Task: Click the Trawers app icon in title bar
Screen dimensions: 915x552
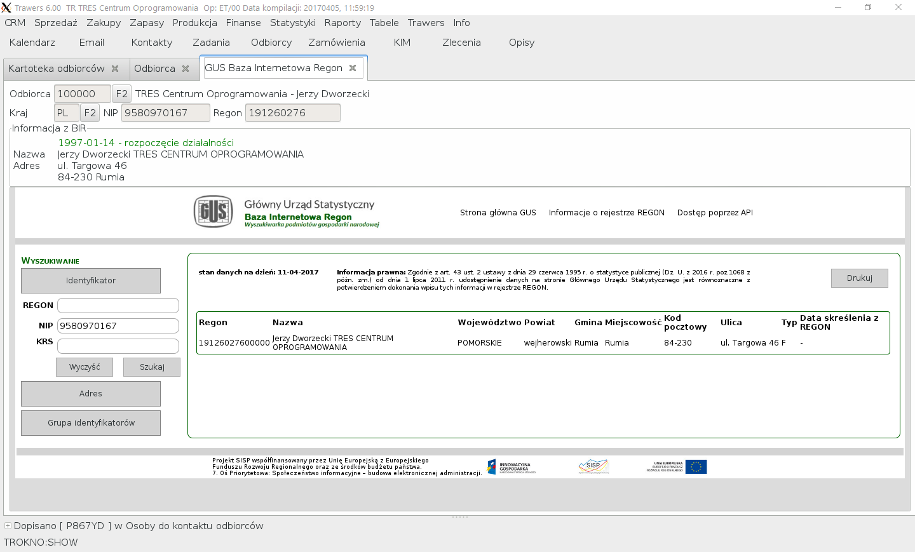Action: [x=6, y=8]
